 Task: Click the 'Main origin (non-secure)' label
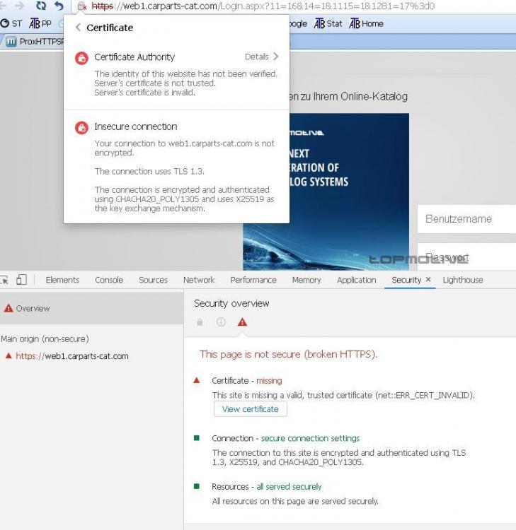pos(45,338)
